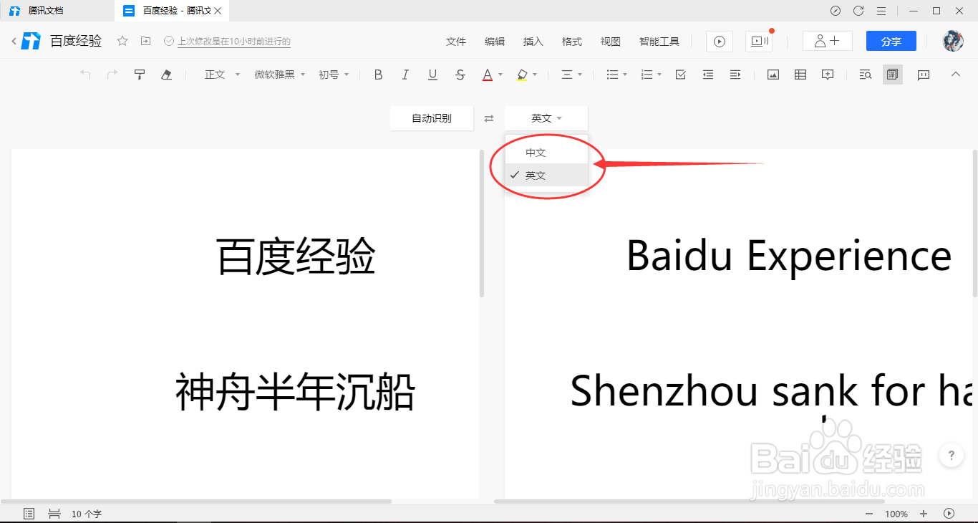978x523 pixels.
Task: Start the presentation play mode
Action: pos(720,42)
